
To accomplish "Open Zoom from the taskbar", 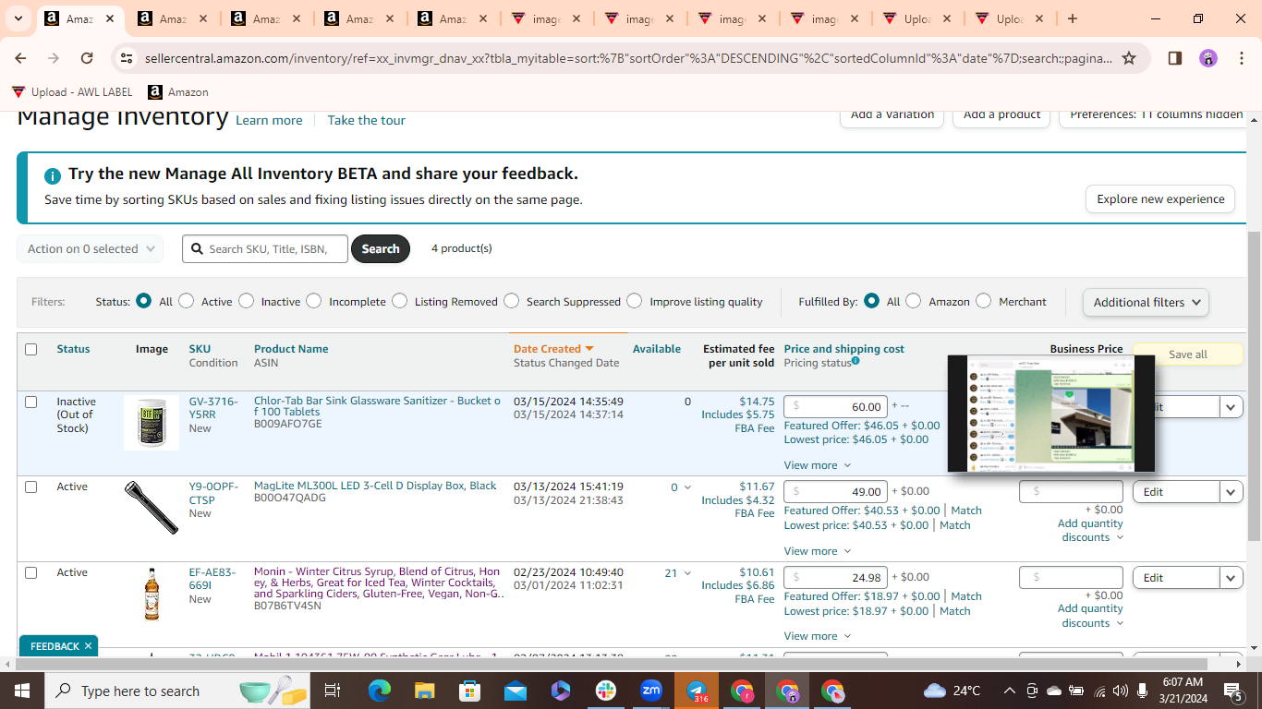I will [x=651, y=691].
